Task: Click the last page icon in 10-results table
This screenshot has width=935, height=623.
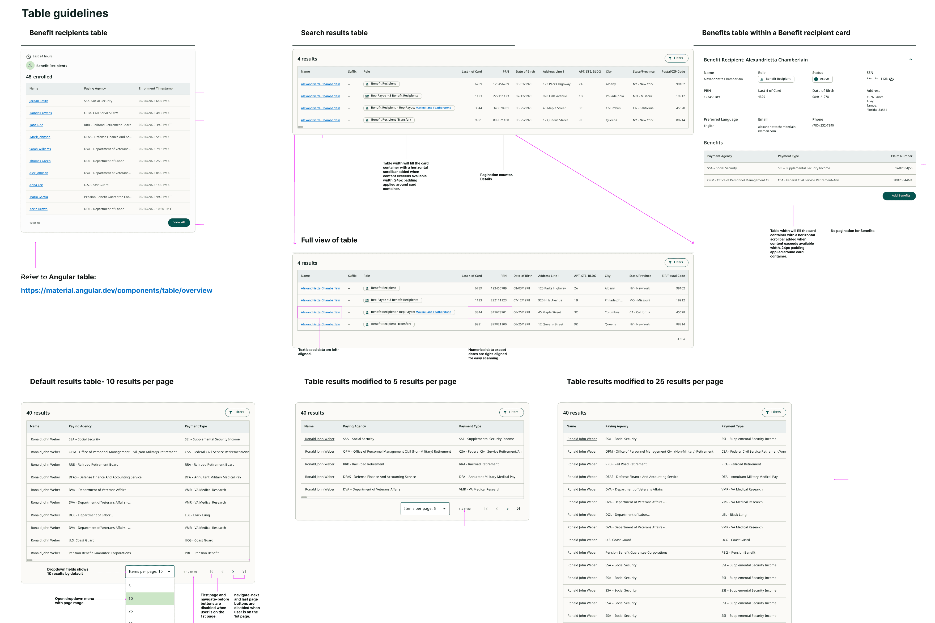Action: pyautogui.click(x=244, y=572)
